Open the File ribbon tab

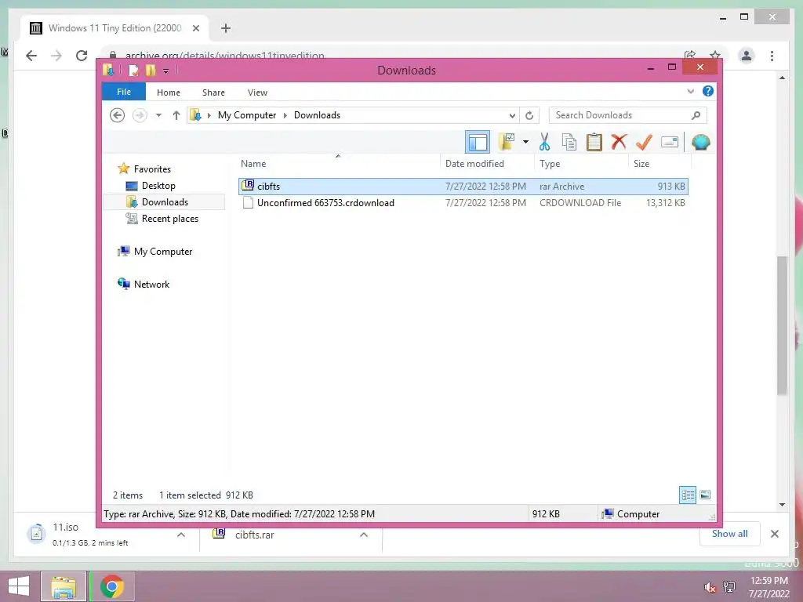point(123,92)
